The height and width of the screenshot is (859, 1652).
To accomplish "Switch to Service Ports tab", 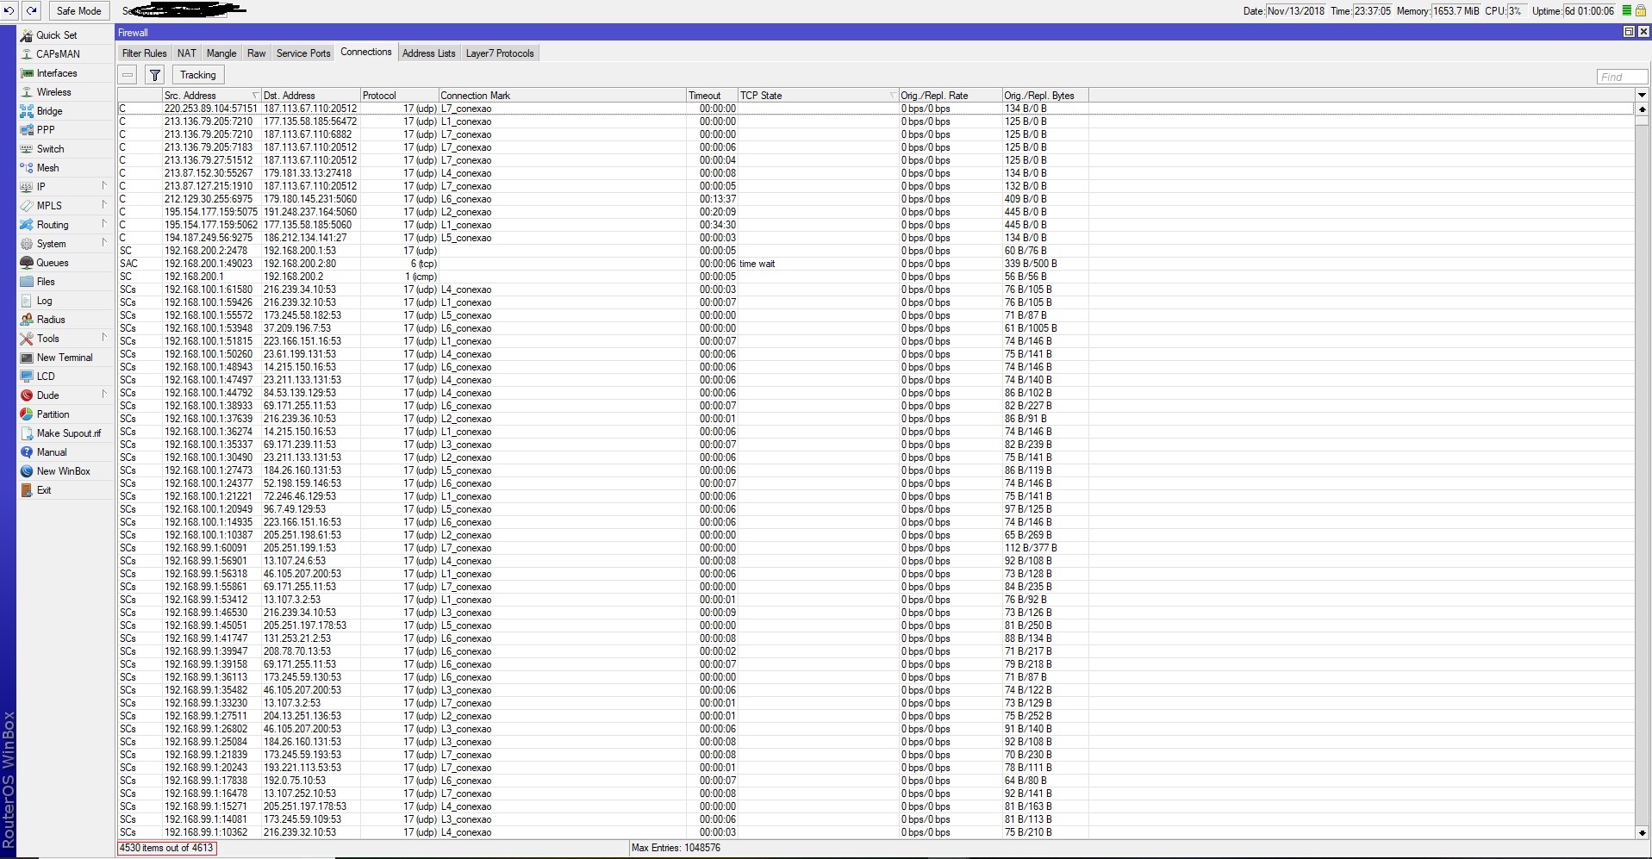I will point(303,53).
